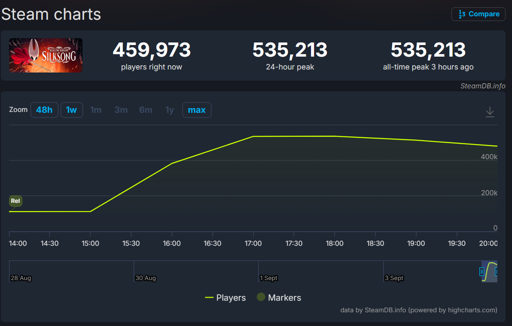
Task: Click the Zoom label text
Action: tap(18, 109)
